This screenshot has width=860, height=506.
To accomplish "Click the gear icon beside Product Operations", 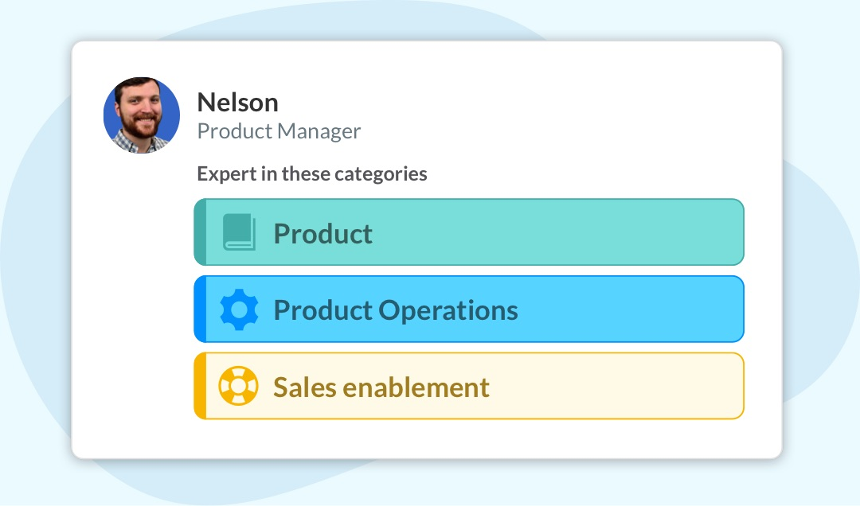I will [x=239, y=309].
